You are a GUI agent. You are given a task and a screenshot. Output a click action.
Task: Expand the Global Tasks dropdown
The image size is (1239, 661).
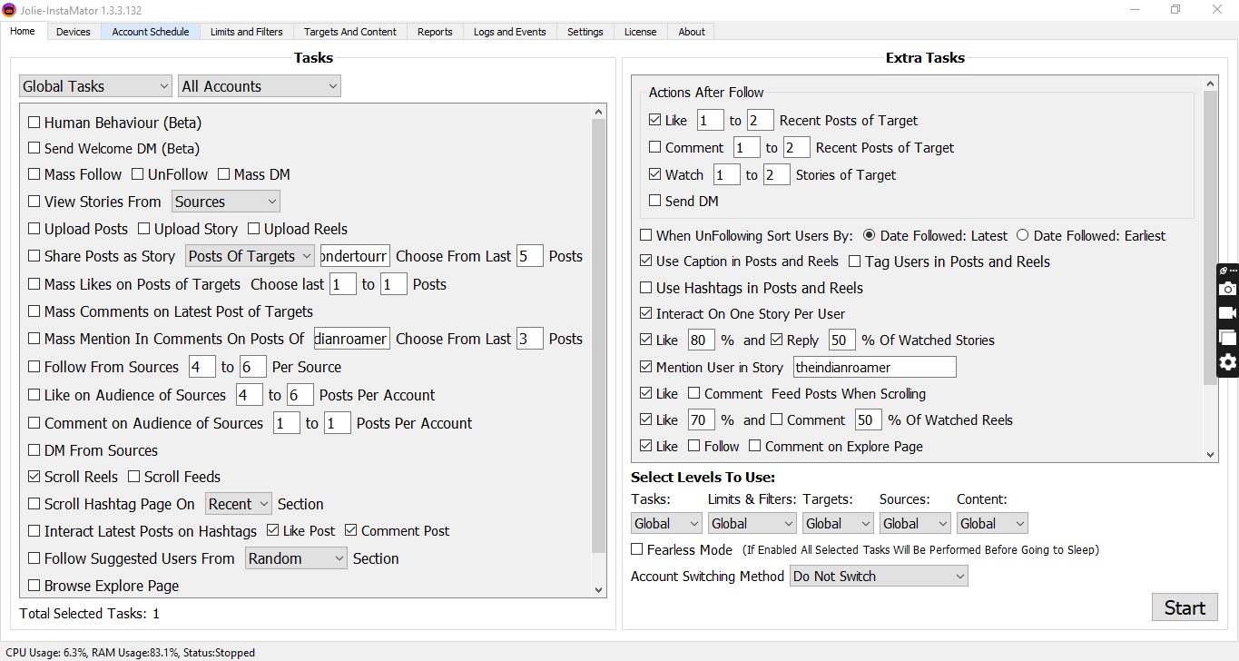95,86
